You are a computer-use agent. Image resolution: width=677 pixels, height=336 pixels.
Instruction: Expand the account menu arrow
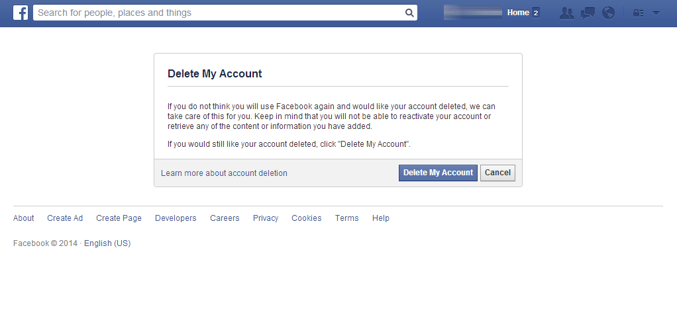tap(656, 13)
